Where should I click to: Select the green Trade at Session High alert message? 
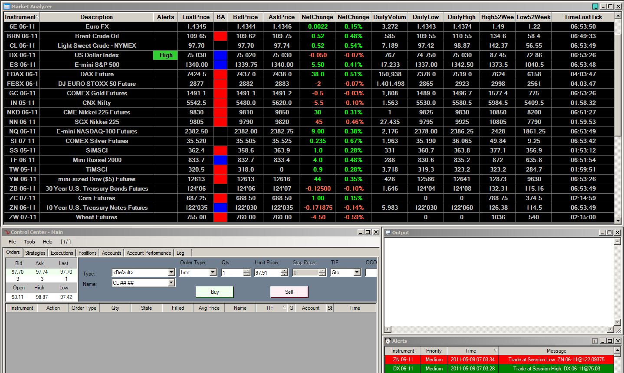tap(556, 369)
